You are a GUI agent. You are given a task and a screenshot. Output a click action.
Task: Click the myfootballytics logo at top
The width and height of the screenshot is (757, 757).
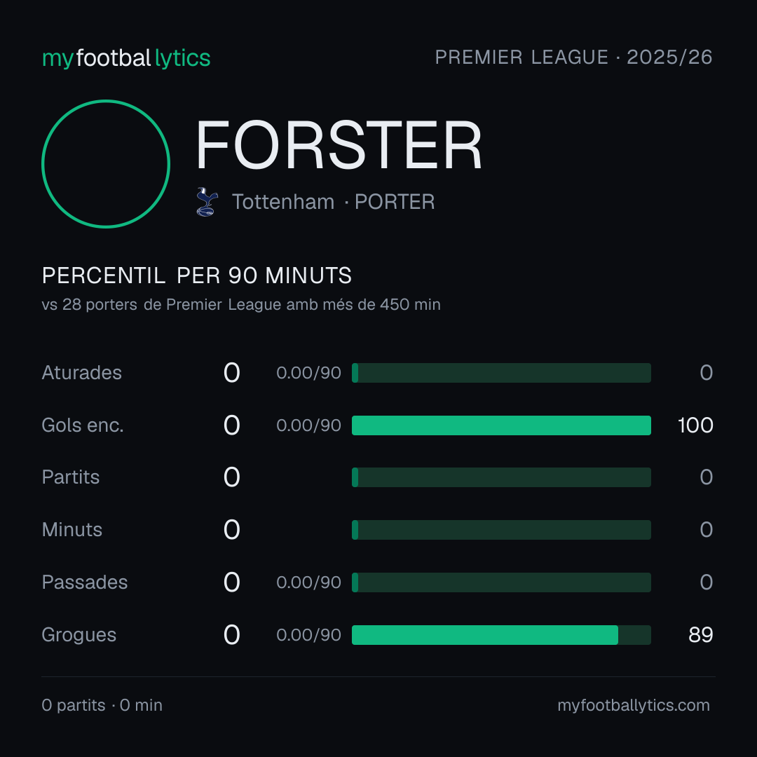(126, 58)
